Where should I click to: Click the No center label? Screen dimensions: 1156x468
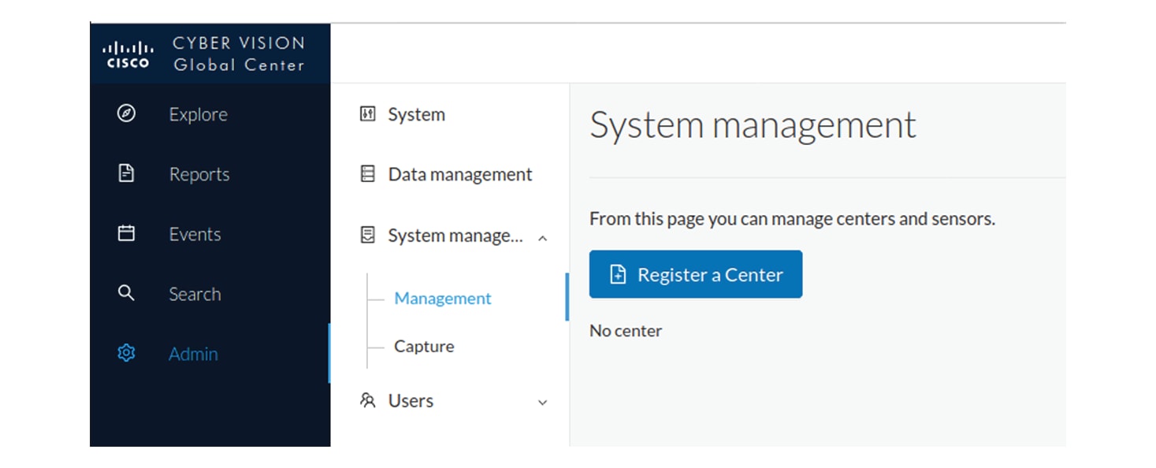(x=625, y=330)
